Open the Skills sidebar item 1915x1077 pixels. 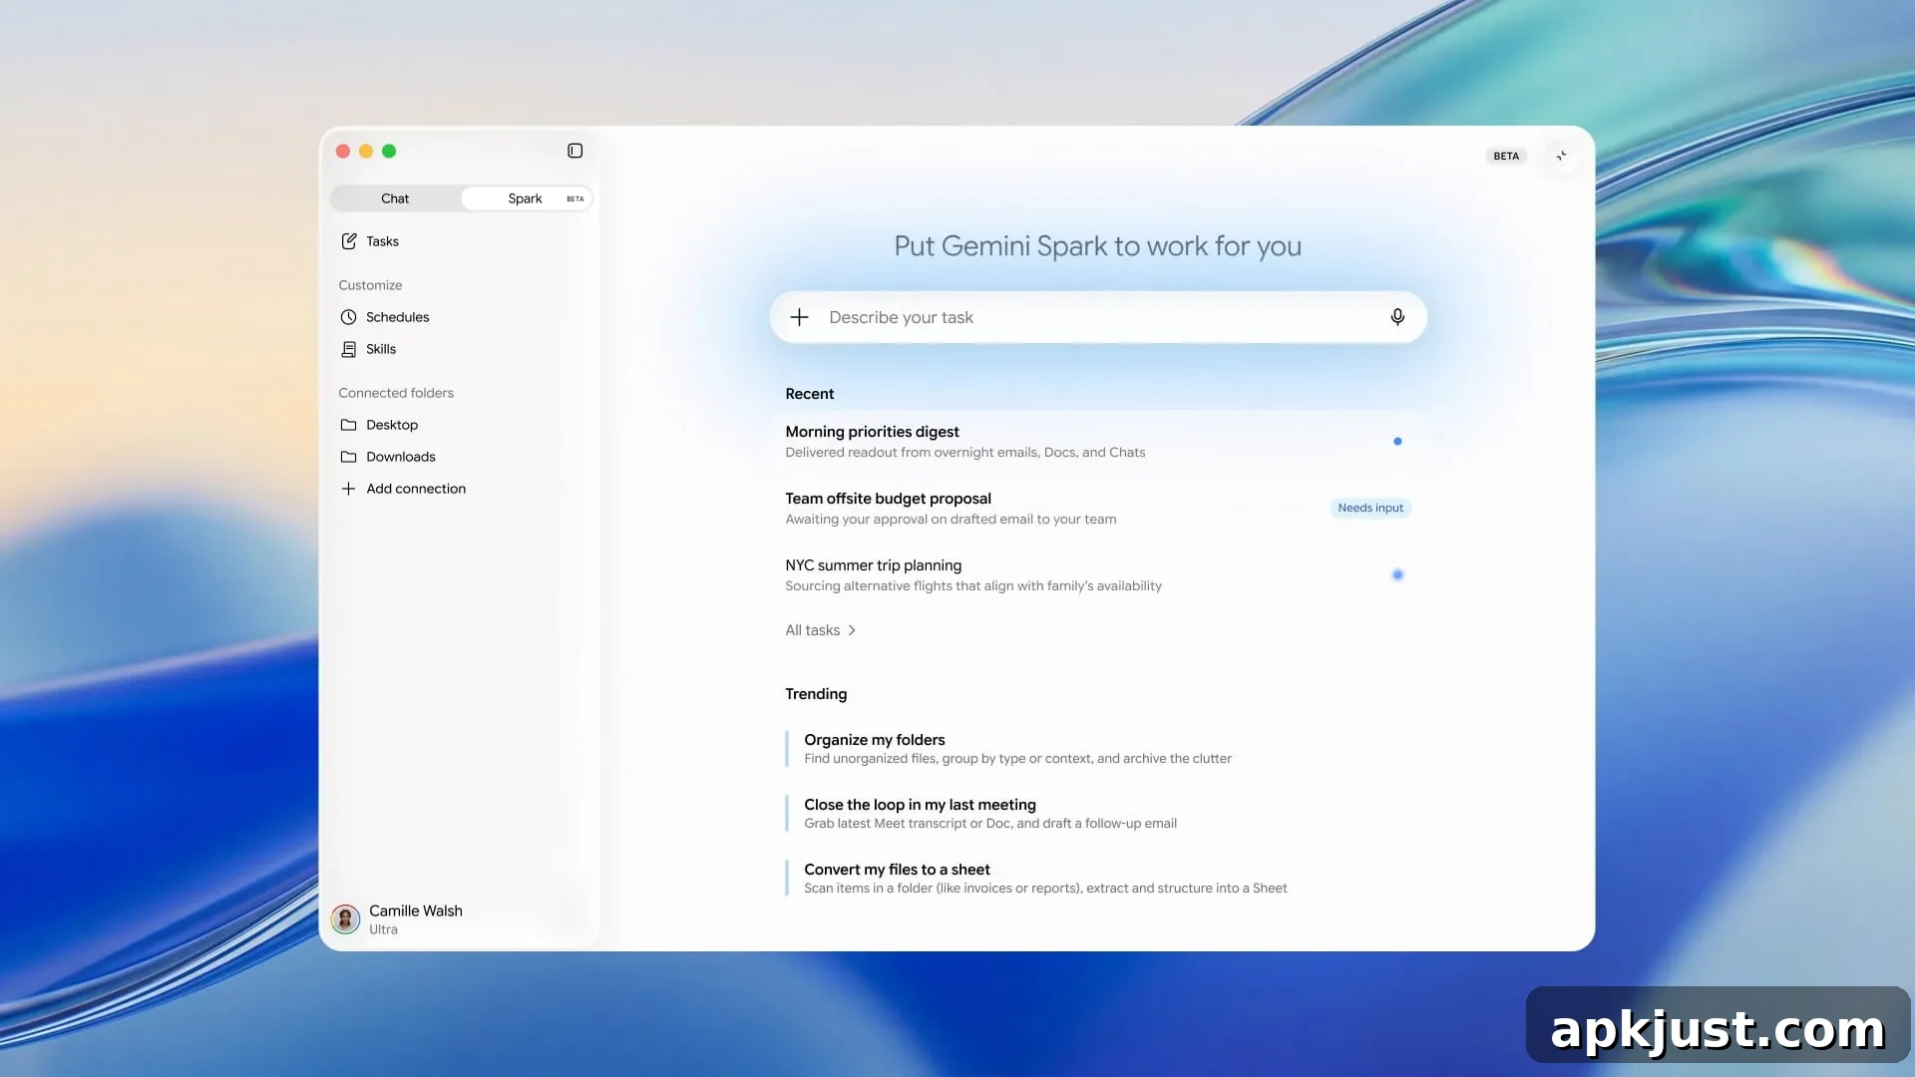pyautogui.click(x=381, y=349)
